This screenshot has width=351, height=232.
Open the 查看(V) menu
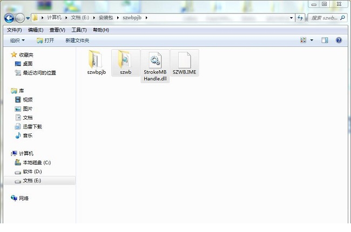pos(57,30)
